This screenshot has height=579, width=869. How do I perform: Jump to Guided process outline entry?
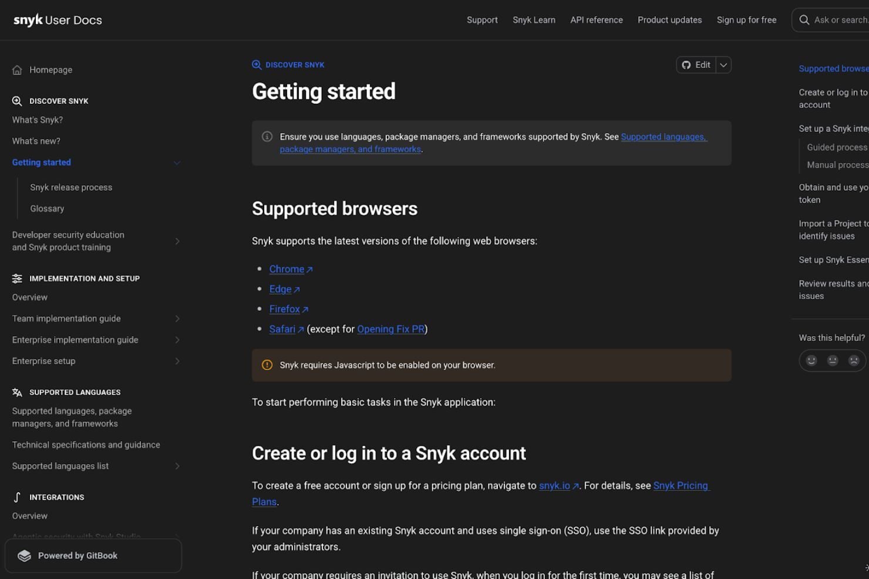(x=837, y=147)
